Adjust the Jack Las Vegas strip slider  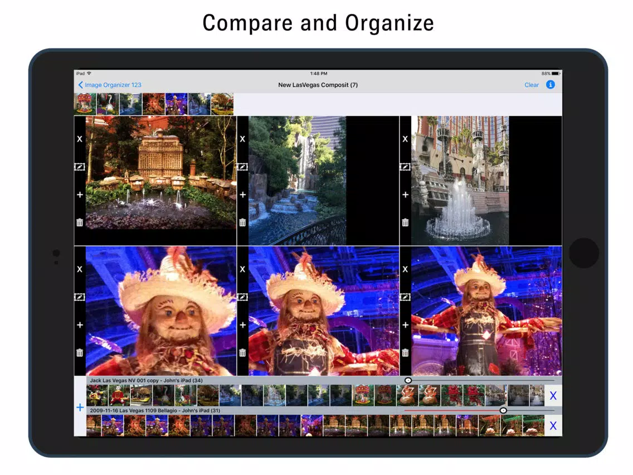(x=408, y=380)
